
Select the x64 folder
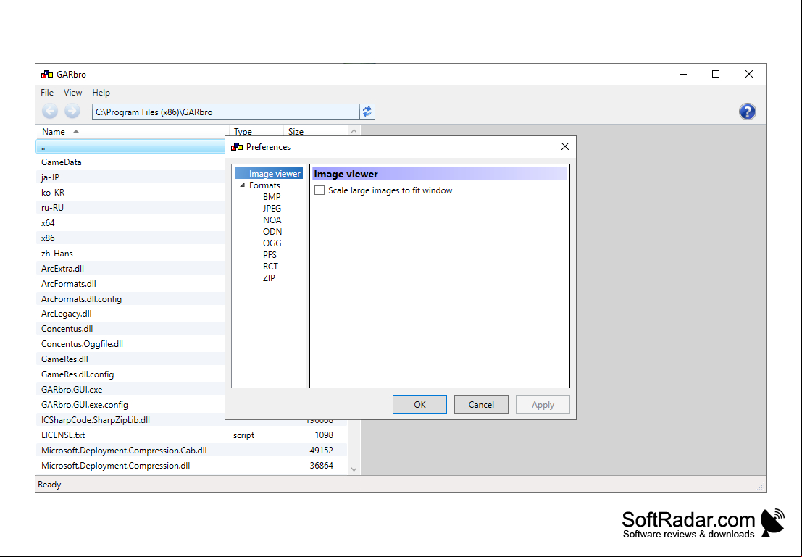(130, 223)
